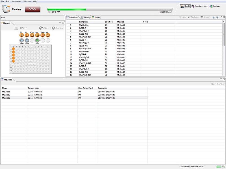Select the C1 cartridge vial
Image resolution: width=226 pixels, height=169 pixels.
pyautogui.click(x=21, y=35)
